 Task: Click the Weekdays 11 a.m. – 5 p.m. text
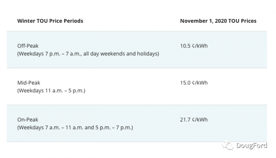[51, 91]
